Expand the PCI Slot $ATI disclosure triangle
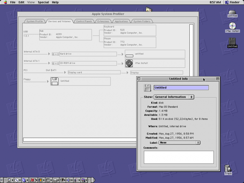The width and height of the screenshot is (244, 183). (x=65, y=72)
